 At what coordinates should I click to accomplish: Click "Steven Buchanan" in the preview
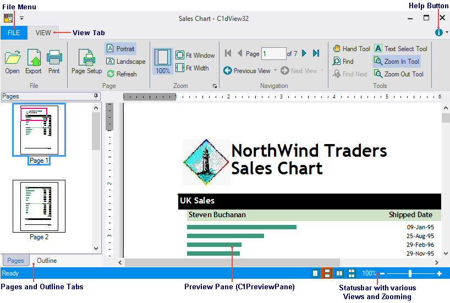coord(217,215)
